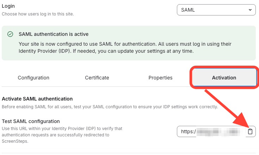259x155 pixels.
Task: Click the "SAML authentication is active" heading
Action: pyautogui.click(x=54, y=34)
